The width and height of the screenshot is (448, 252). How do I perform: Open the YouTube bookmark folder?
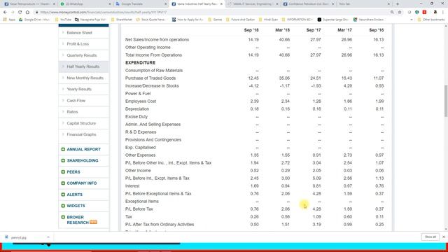(63, 20)
